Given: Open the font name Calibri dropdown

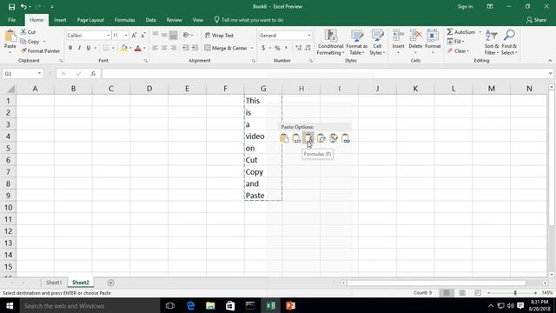Looking at the screenshot, I should click(109, 36).
